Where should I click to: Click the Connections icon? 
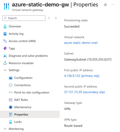11,85
